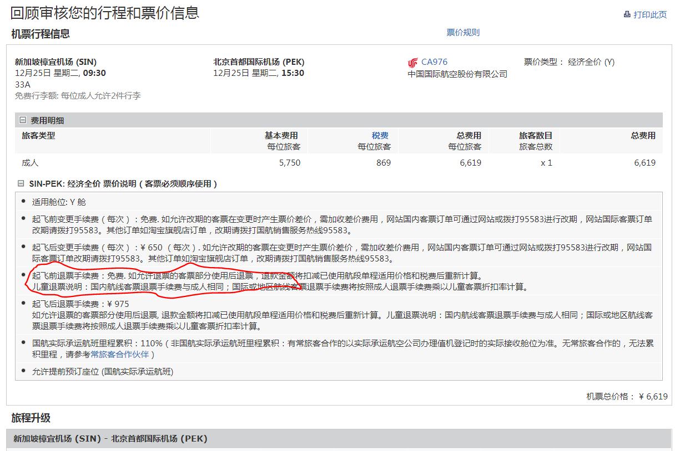Click the 税费 column header link

click(380, 136)
